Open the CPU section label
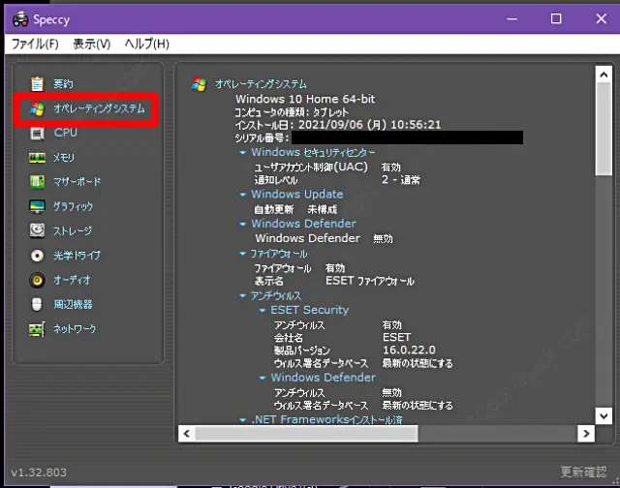This screenshot has height=488, width=620. pos(66,133)
